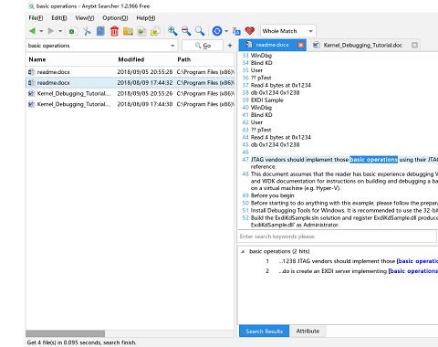Click the in-document search keywords field
438x347 pixels.
(x=337, y=237)
